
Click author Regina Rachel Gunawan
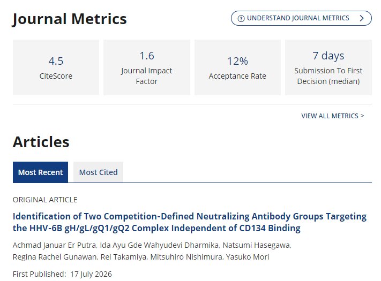pyautogui.click(x=55, y=257)
